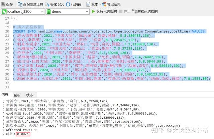Click the '刺杀小说家' row on line 23
Viewport: 214px width, 139px height.
click(85, 44)
